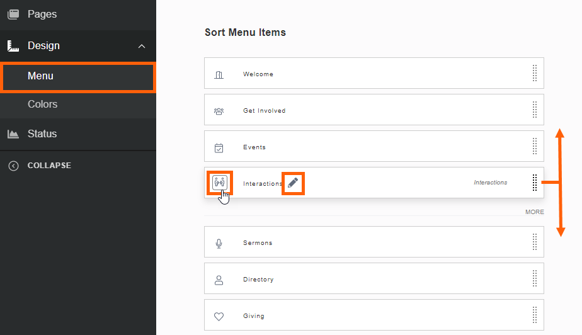This screenshot has width=582, height=335.
Task: Select the Get Involved menu item label
Action: pos(264,111)
